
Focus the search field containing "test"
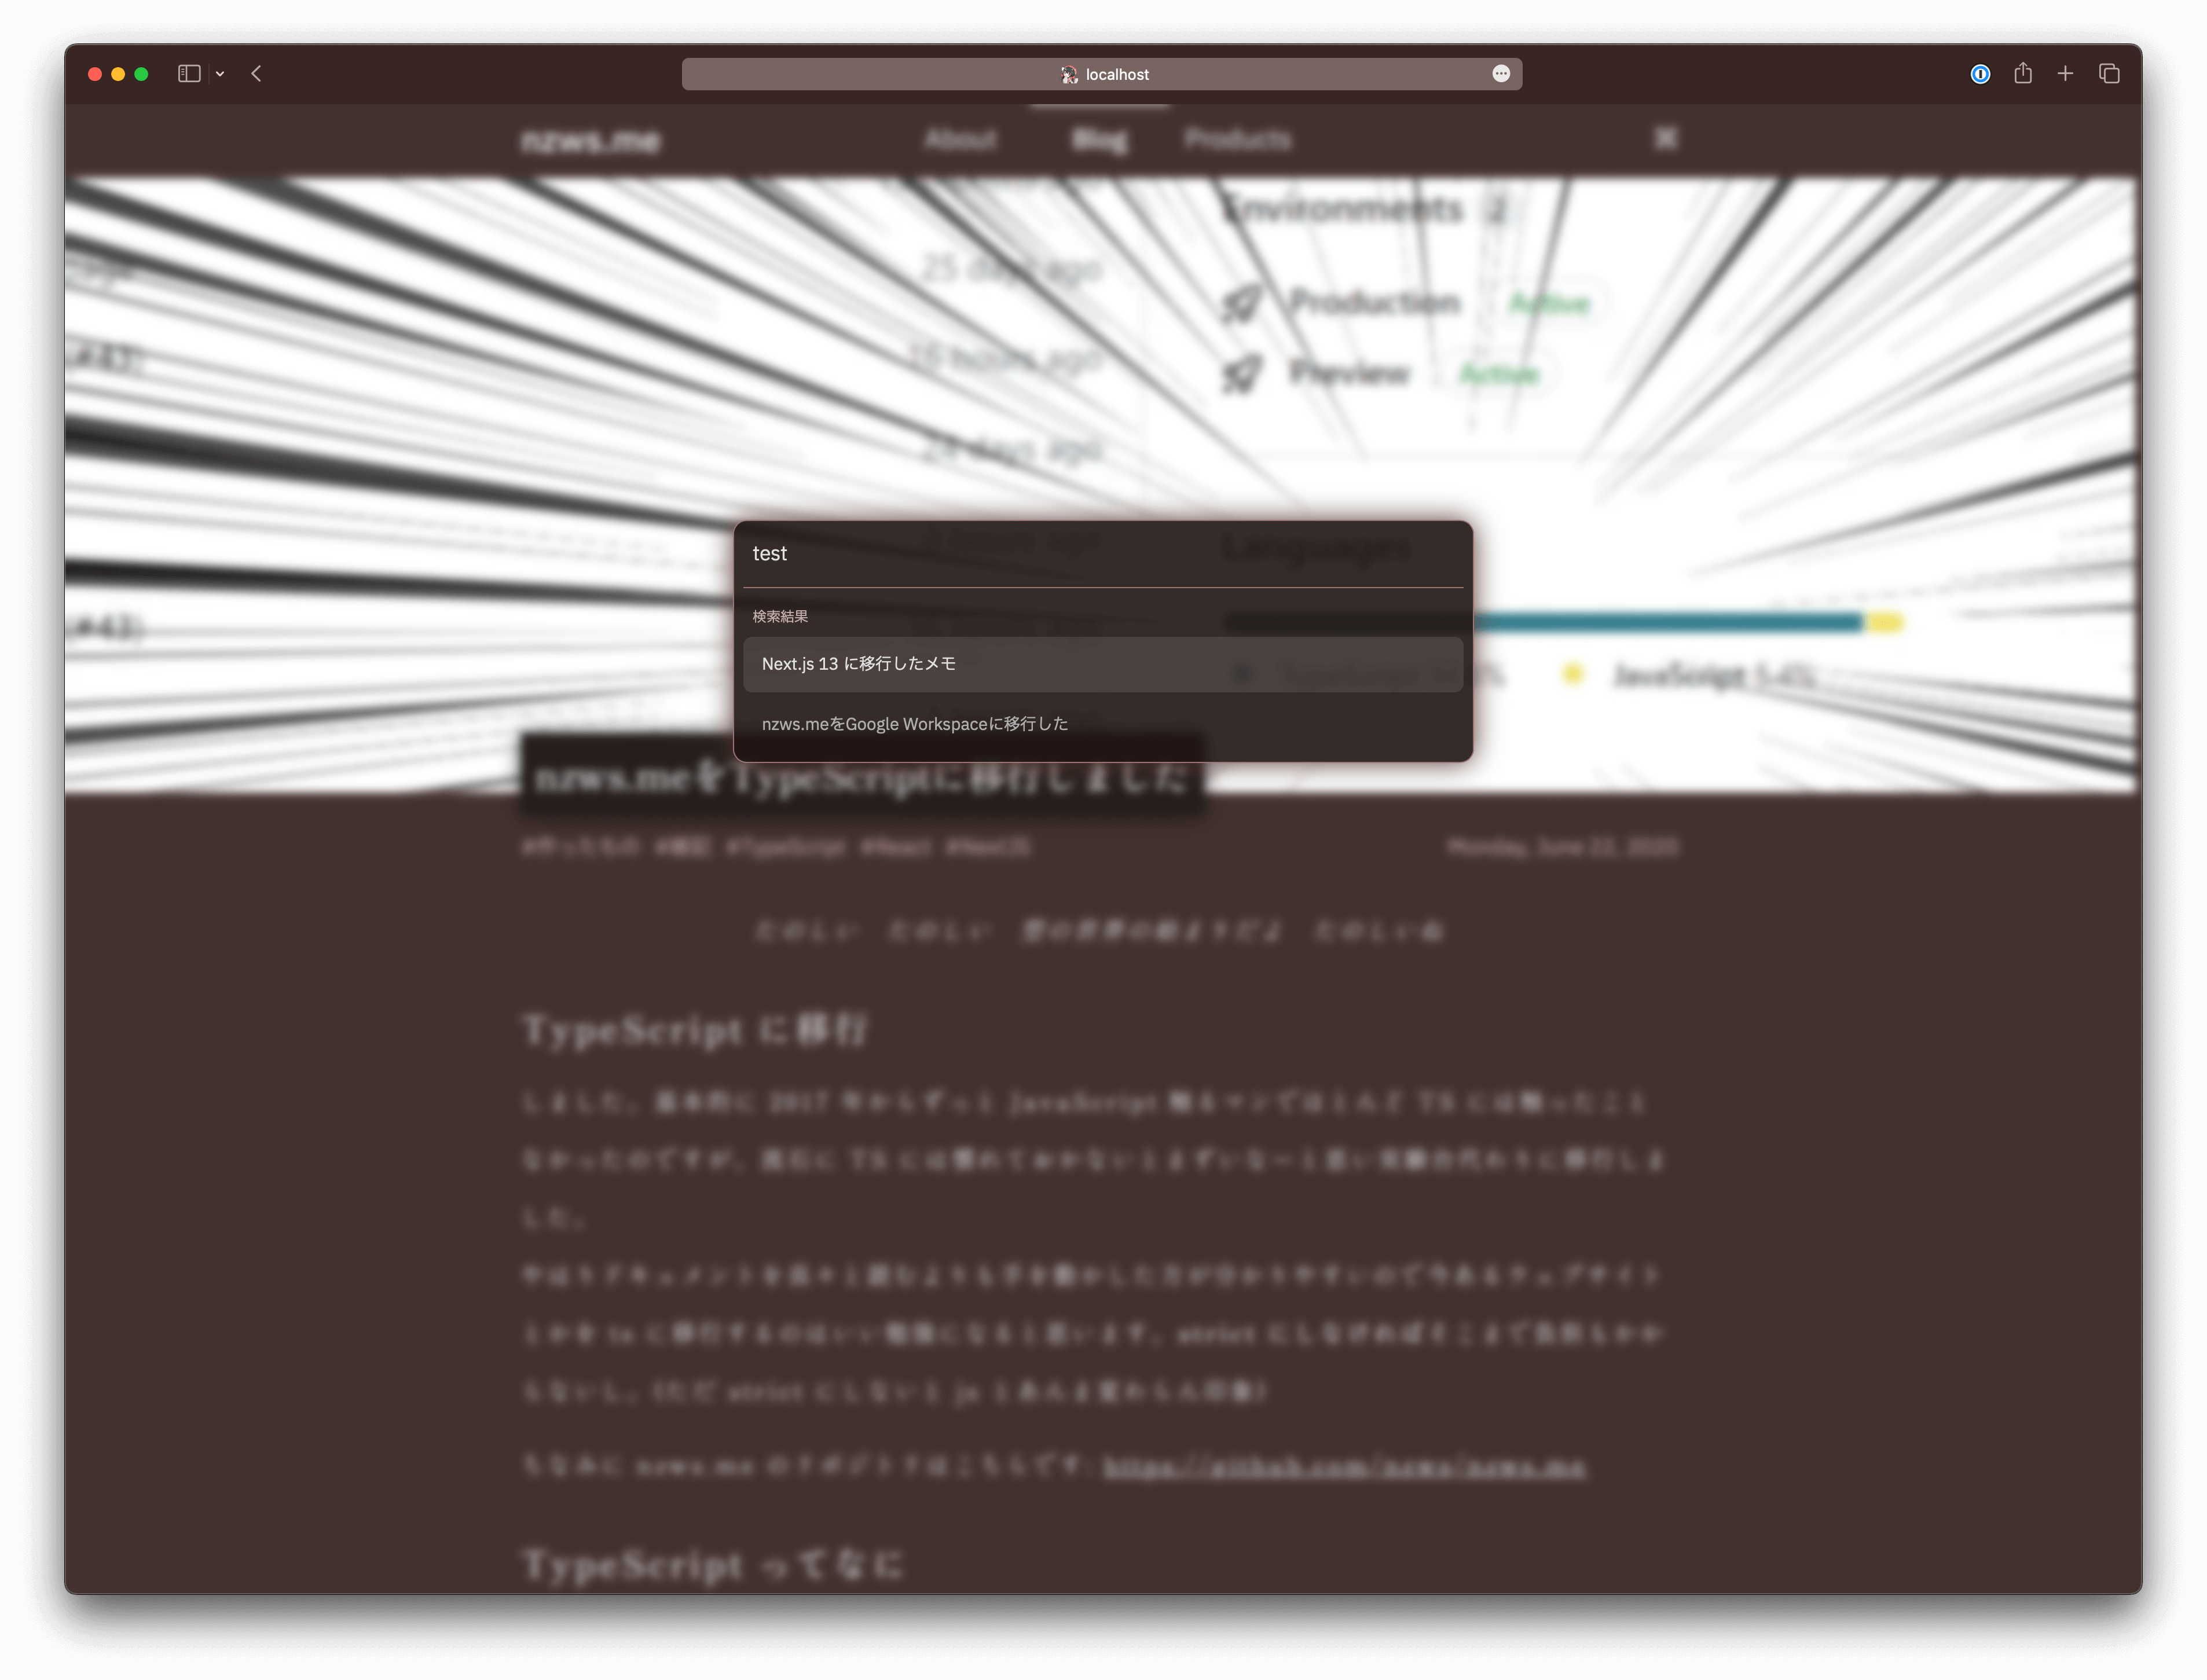click(1102, 554)
